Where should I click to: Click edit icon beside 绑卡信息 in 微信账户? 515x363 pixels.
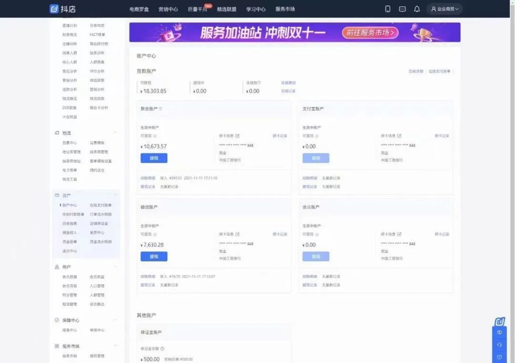click(x=237, y=234)
